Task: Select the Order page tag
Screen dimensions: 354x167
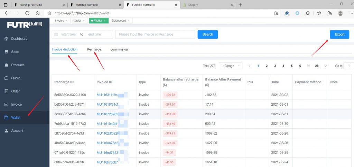Action: (79, 21)
